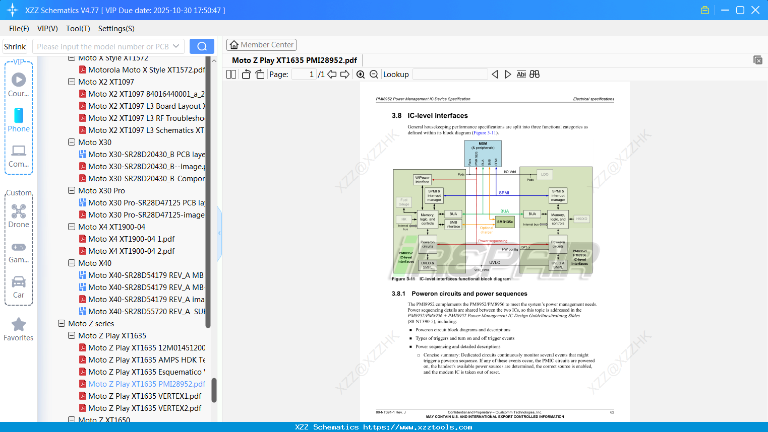Toggle two-page view in PDF toolbar
This screenshot has height=432, width=768.
point(231,75)
